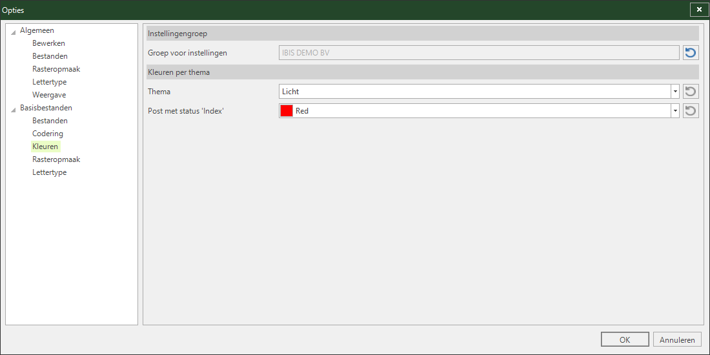
Task: Click the red color swatch
Action: point(287,110)
